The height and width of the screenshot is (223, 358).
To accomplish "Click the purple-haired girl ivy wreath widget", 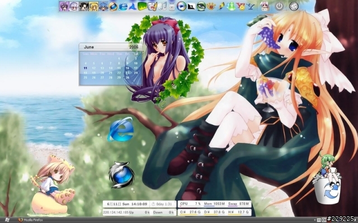I will [165, 60].
